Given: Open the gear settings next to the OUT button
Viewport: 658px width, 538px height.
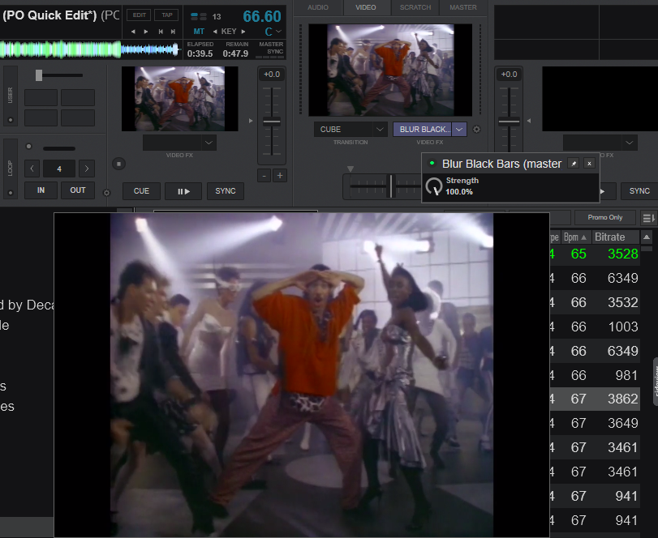Looking at the screenshot, I should (106, 193).
